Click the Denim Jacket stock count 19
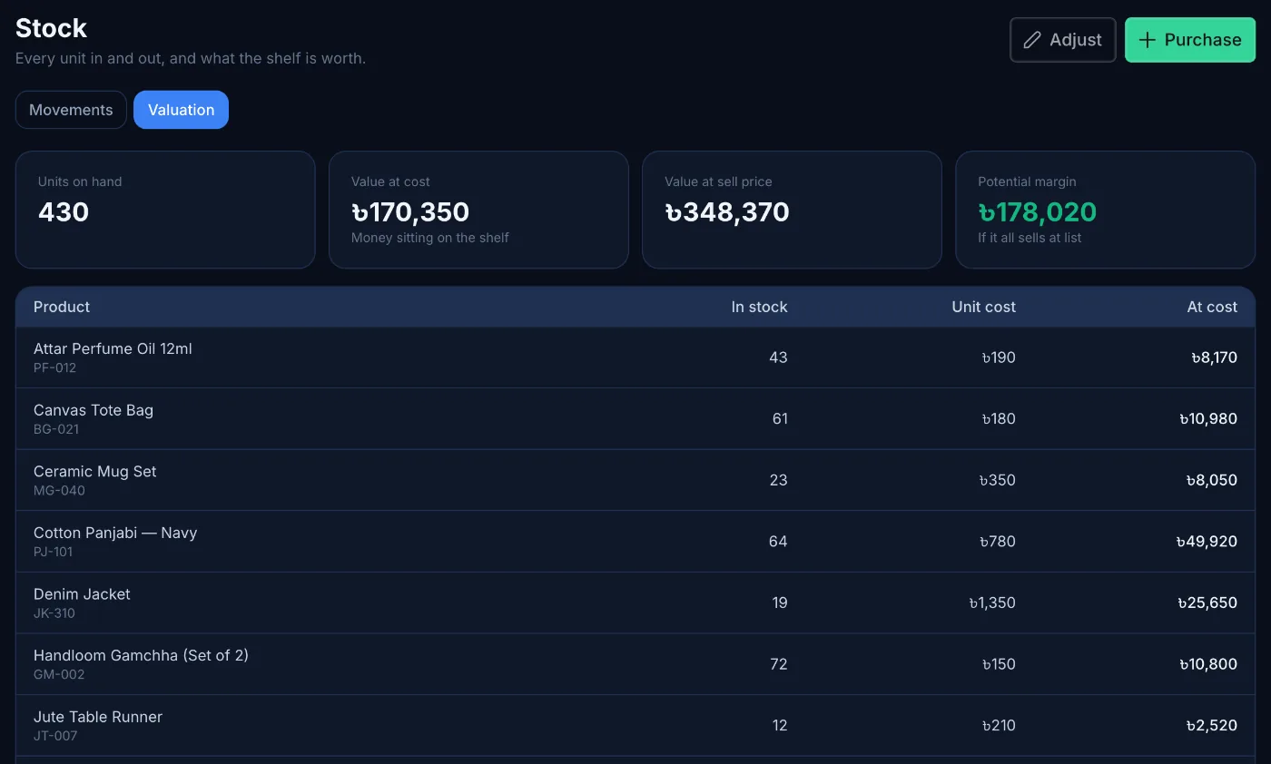Viewport: 1271px width, 764px height. (780, 602)
